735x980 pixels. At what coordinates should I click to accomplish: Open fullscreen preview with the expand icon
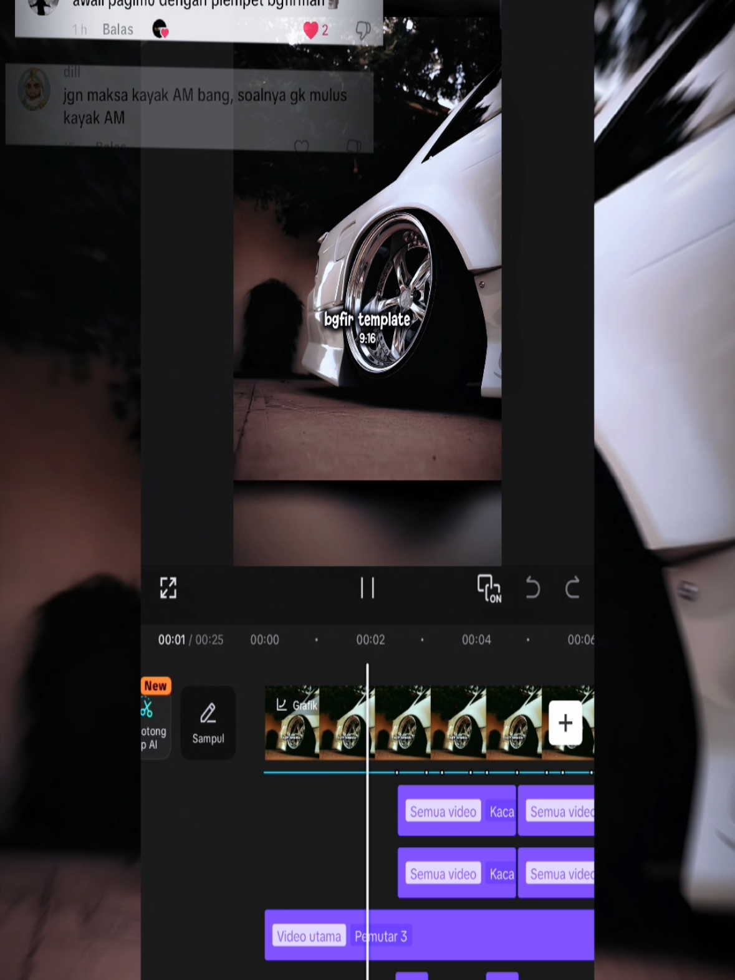[168, 588]
